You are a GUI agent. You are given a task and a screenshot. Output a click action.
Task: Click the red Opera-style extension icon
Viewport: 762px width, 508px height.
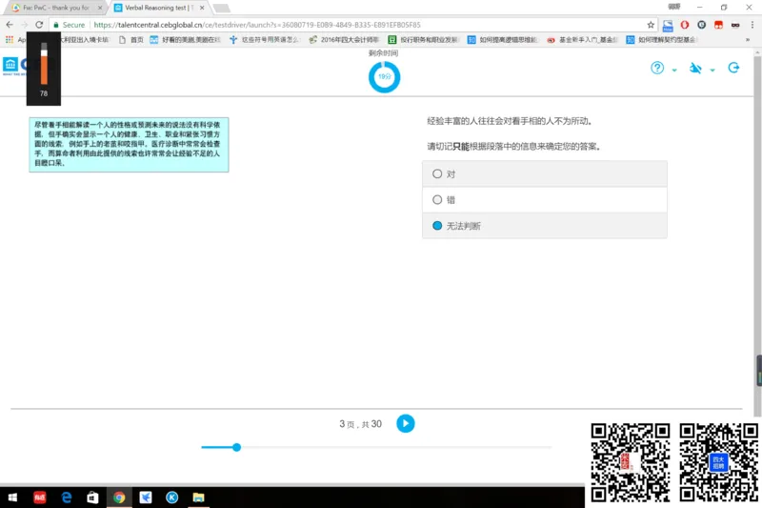(684, 25)
